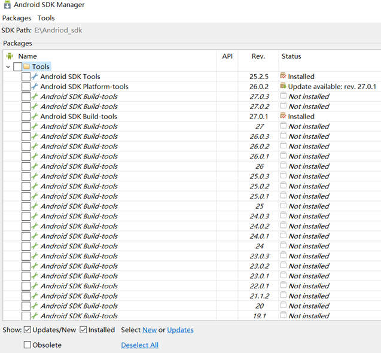381x353 pixels.
Task: Uncheck the Updates/New filter
Action: [28, 330]
